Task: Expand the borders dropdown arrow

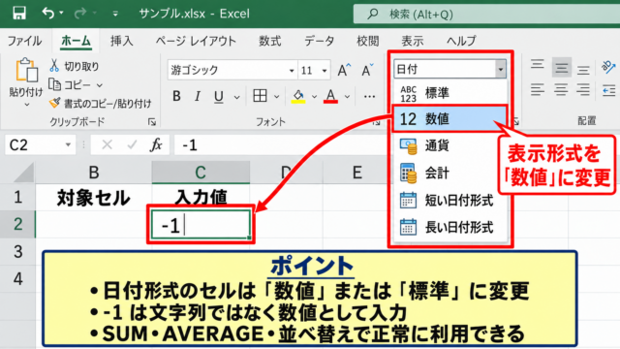Action: tap(276, 97)
